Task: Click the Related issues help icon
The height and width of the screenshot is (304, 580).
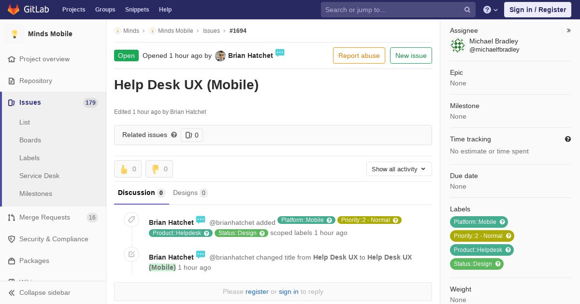Action: point(174,135)
